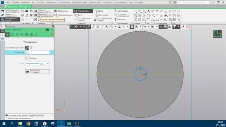Open the Правка menu
This screenshot has width=226, height=127.
pos(16,2)
